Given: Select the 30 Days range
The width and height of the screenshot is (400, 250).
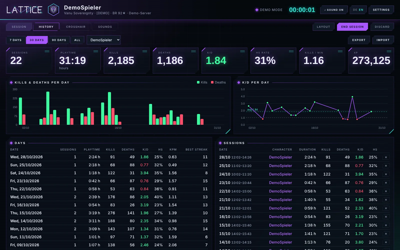Looking at the screenshot, I should 37,40.
